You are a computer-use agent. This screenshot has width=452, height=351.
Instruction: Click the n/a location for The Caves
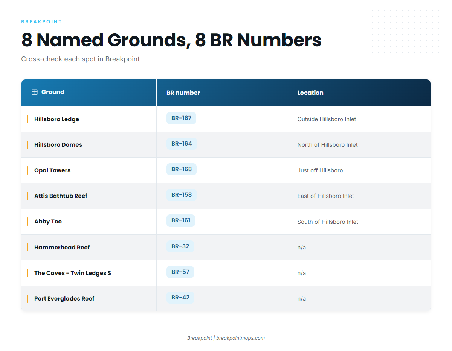tap(301, 273)
